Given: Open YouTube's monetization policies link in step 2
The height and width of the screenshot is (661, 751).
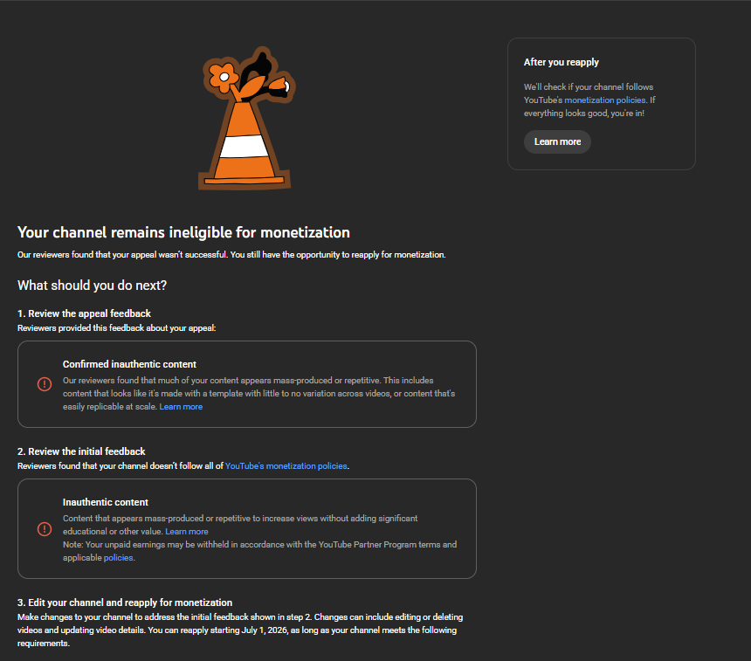Looking at the screenshot, I should coord(286,466).
